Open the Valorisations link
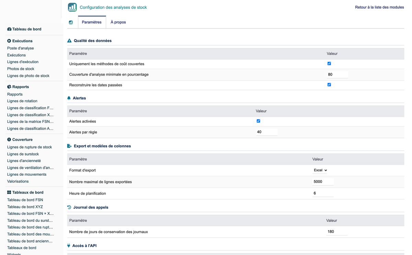The width and height of the screenshot is (412, 255). (x=18, y=182)
